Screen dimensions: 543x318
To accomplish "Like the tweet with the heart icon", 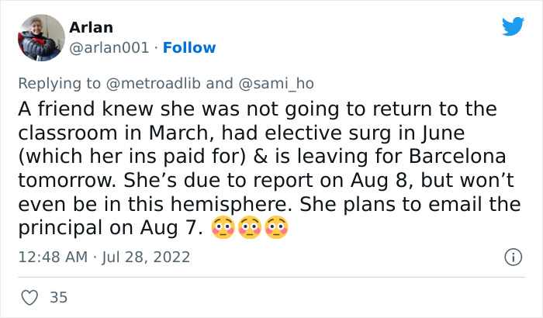I will click(x=29, y=296).
